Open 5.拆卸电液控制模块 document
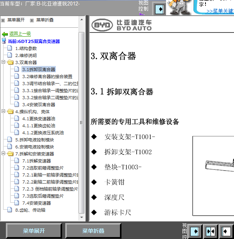The height and width of the screenshot is (239, 234). click(x=35, y=140)
